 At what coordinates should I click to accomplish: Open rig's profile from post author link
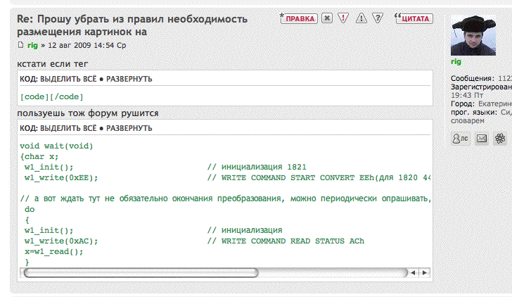click(x=32, y=45)
